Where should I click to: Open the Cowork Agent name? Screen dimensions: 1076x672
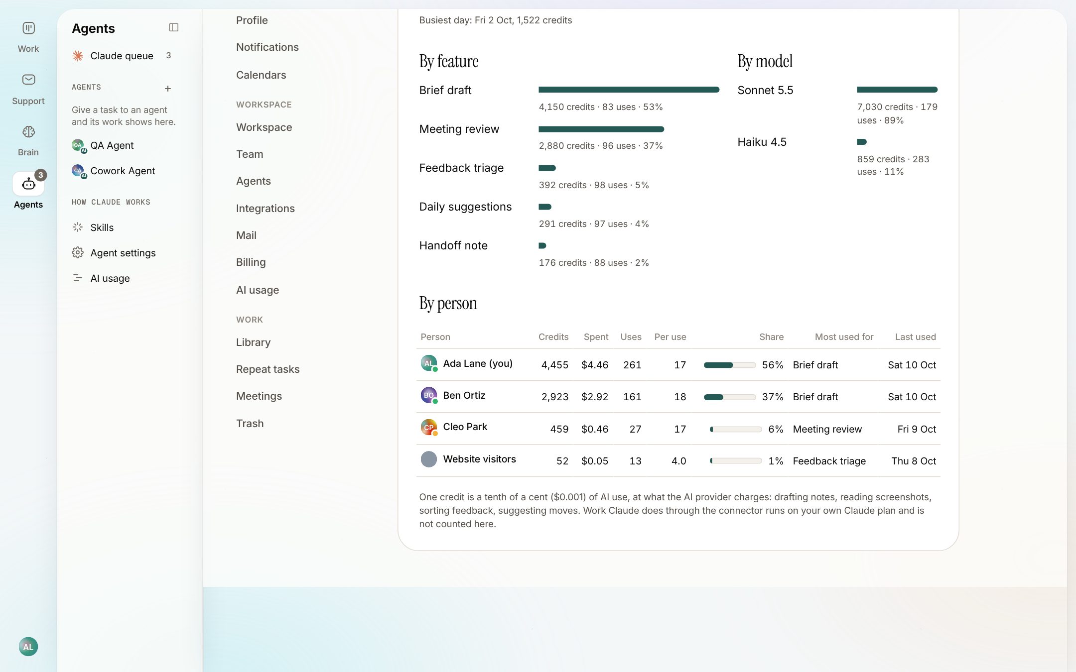[123, 171]
